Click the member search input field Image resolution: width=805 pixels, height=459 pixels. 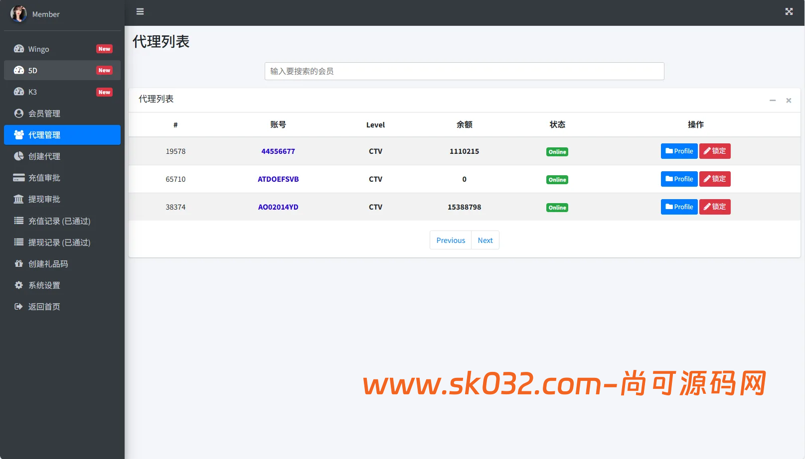tap(464, 71)
